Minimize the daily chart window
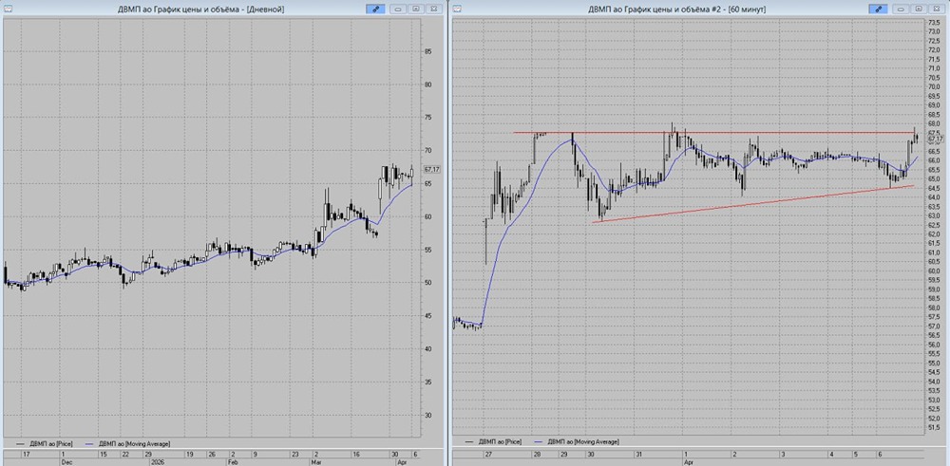The width and height of the screenshot is (950, 466). click(398, 9)
